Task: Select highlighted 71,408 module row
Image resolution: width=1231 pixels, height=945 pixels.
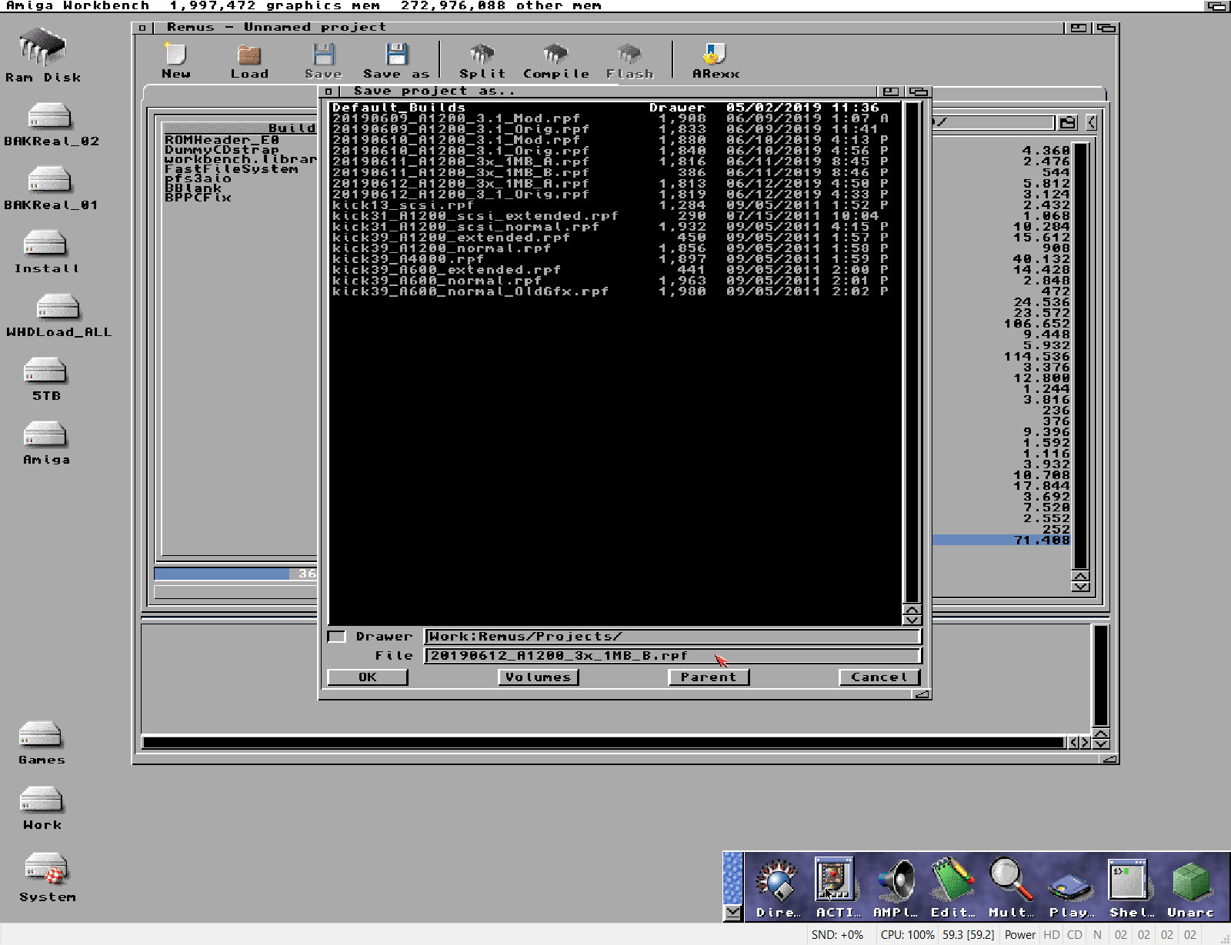Action: 1001,541
